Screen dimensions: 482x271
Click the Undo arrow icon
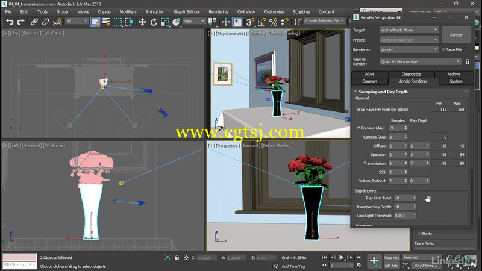pyautogui.click(x=10, y=22)
